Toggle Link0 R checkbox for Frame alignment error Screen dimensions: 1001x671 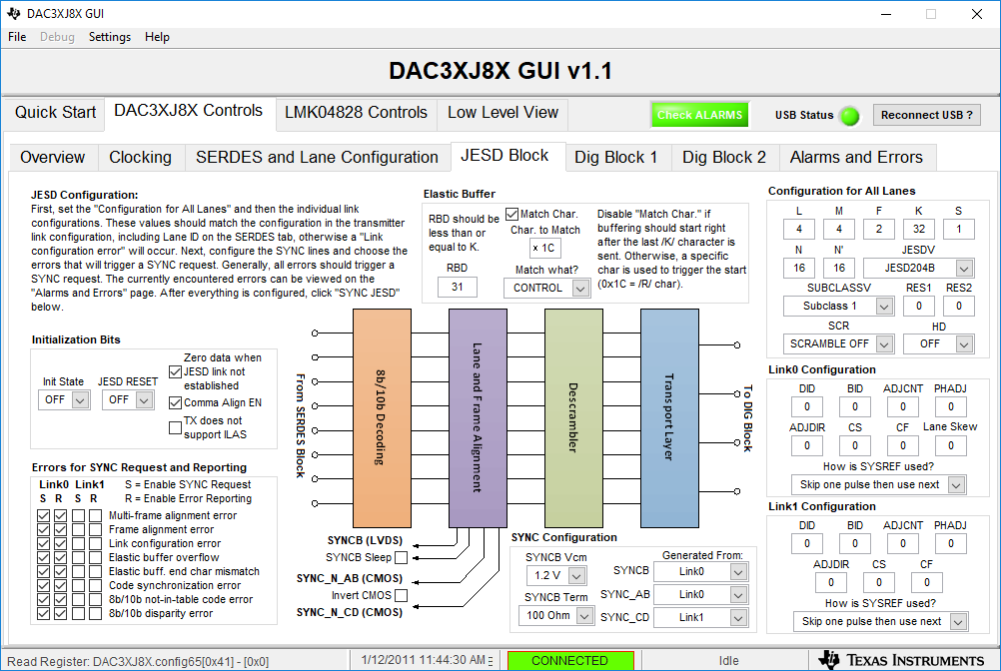point(60,529)
